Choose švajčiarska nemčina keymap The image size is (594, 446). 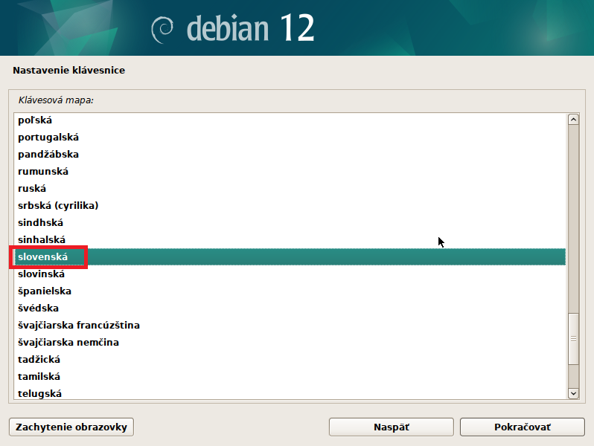tap(68, 343)
